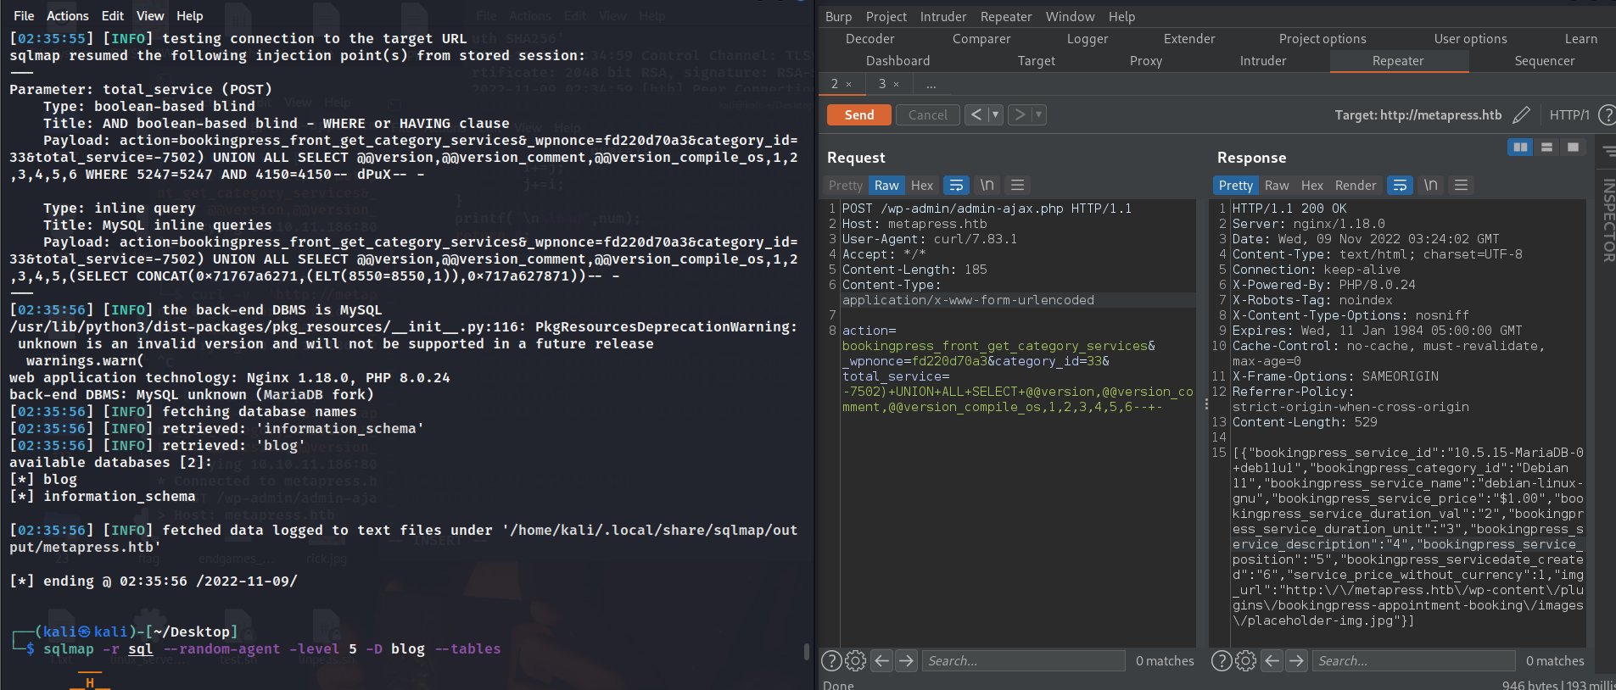Image resolution: width=1616 pixels, height=690 pixels.
Task: Click the Cancel button in Repeater
Action: tap(927, 115)
